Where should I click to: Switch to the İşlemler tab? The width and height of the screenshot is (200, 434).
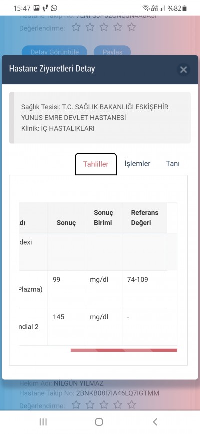pos(137,163)
